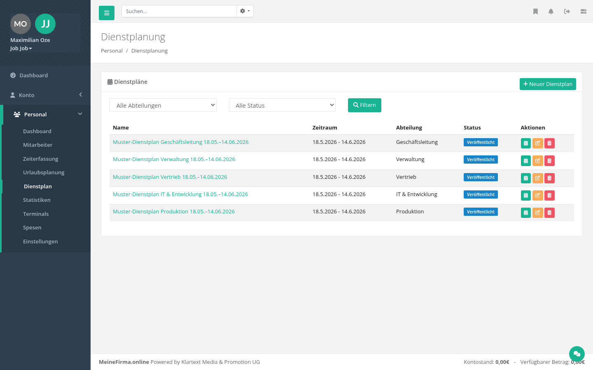Open calendar view for Verwaltung plan
Image resolution: width=593 pixels, height=370 pixels.
(x=526, y=160)
